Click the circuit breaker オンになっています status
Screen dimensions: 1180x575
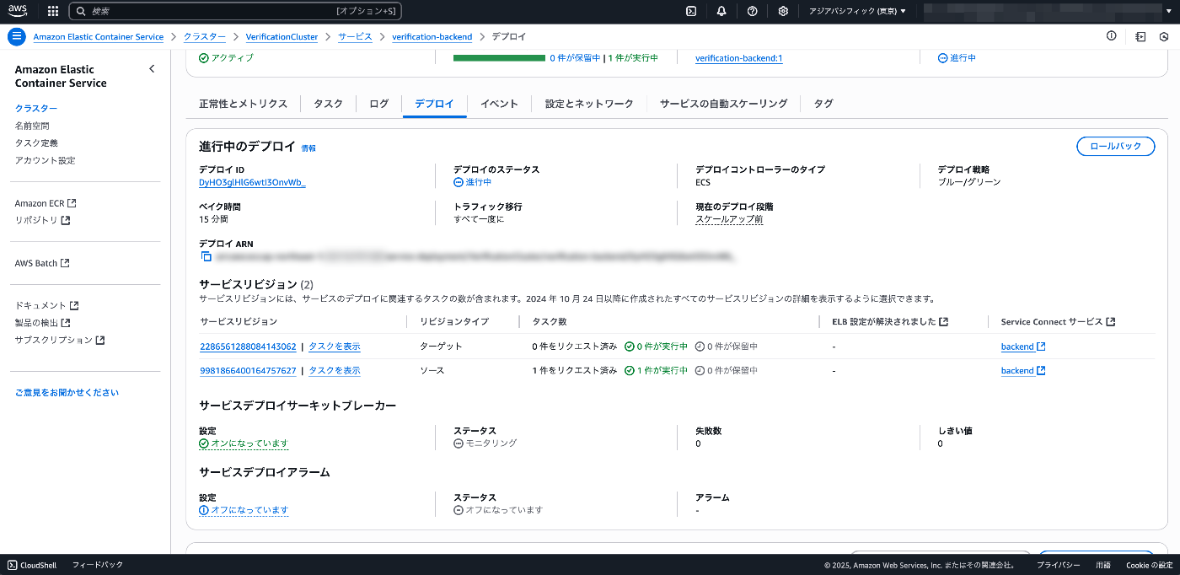(x=244, y=443)
